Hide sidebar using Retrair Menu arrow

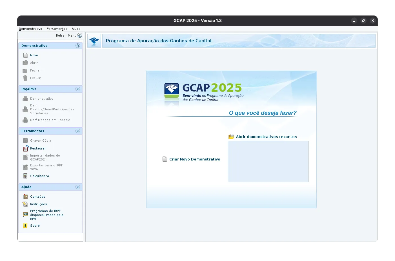(x=80, y=35)
